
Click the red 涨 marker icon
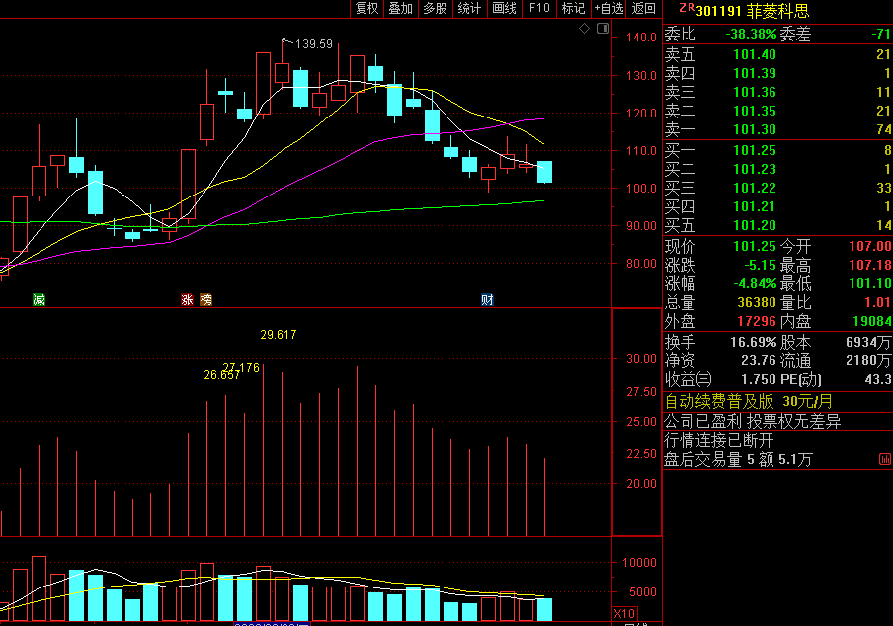tap(187, 299)
